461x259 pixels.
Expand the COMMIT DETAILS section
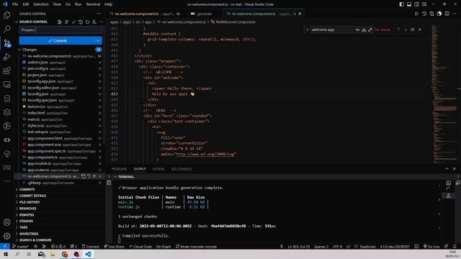pyautogui.click(x=32, y=196)
